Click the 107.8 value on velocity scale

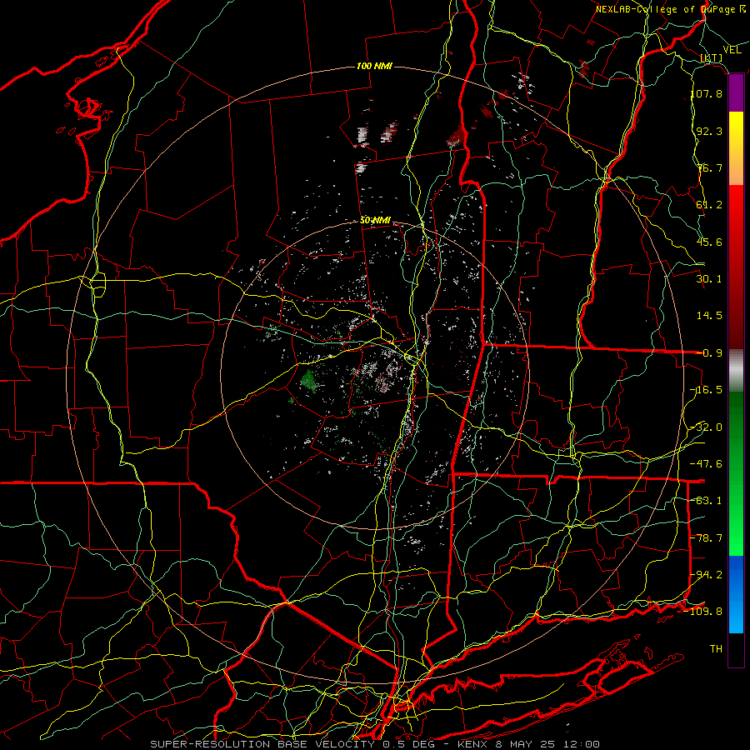[707, 93]
